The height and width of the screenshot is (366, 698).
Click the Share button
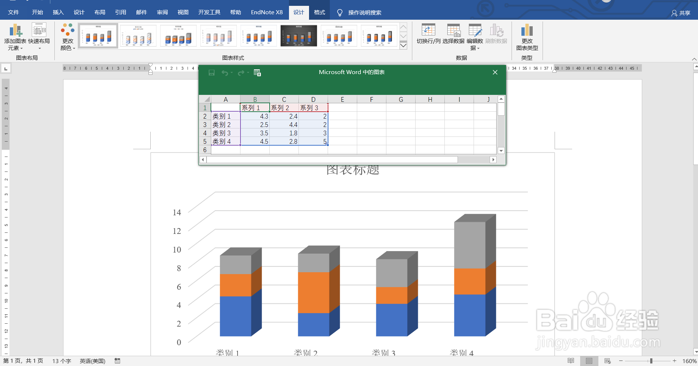681,13
